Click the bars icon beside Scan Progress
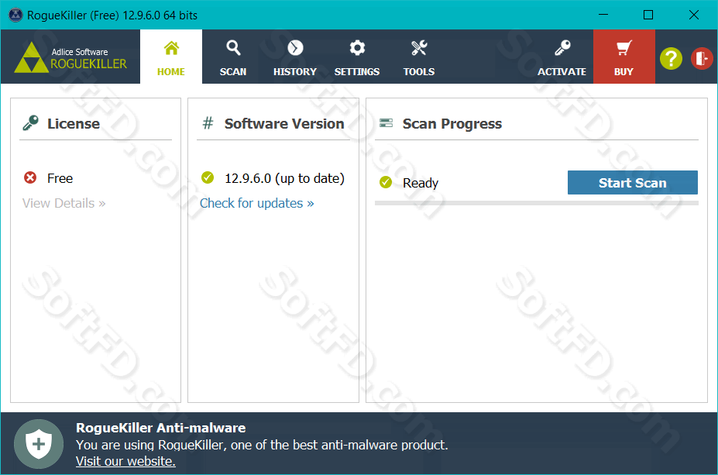 pyautogui.click(x=386, y=122)
